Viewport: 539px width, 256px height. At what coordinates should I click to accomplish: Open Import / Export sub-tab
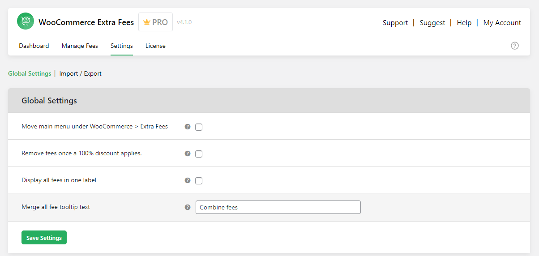[x=81, y=73]
